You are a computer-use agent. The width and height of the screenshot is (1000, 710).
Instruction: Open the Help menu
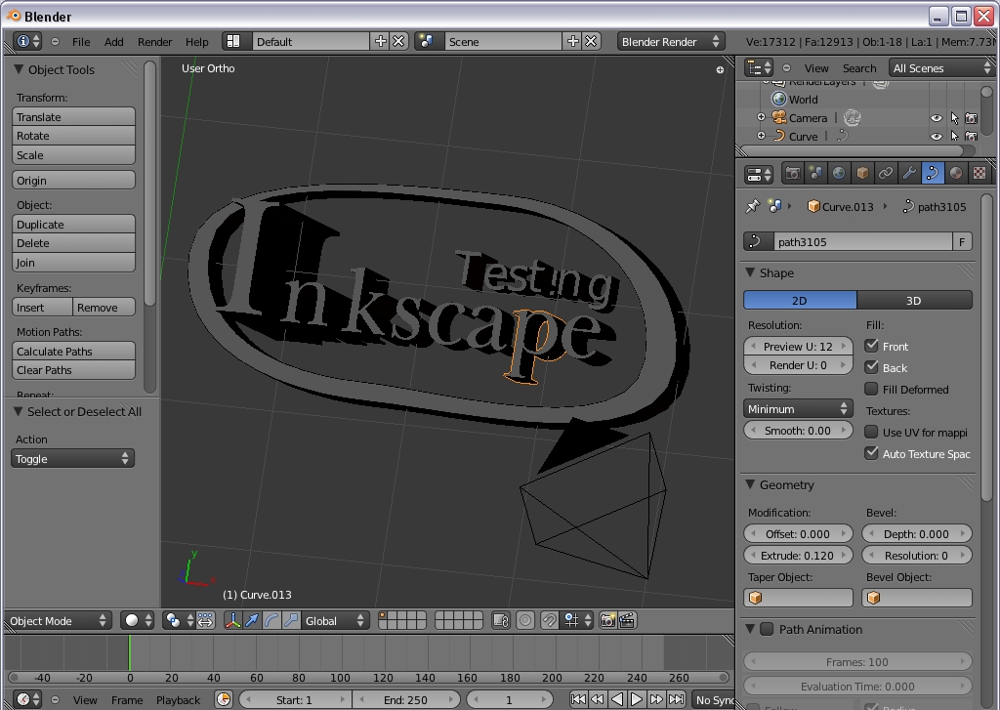pyautogui.click(x=197, y=41)
